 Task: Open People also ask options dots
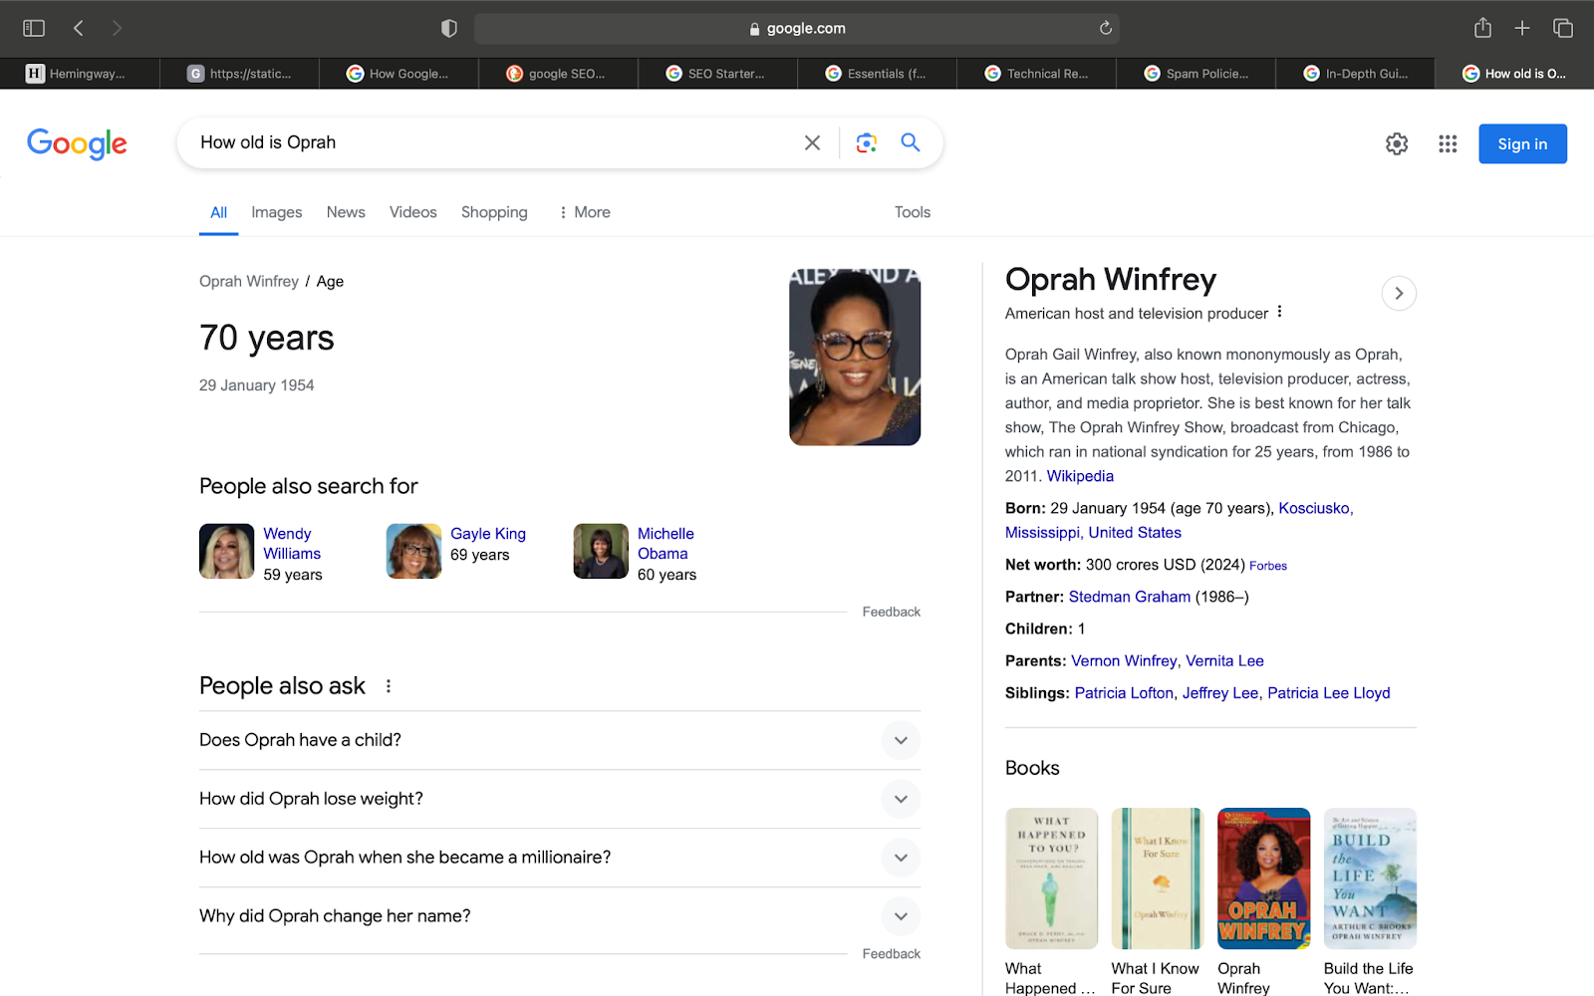coord(389,686)
